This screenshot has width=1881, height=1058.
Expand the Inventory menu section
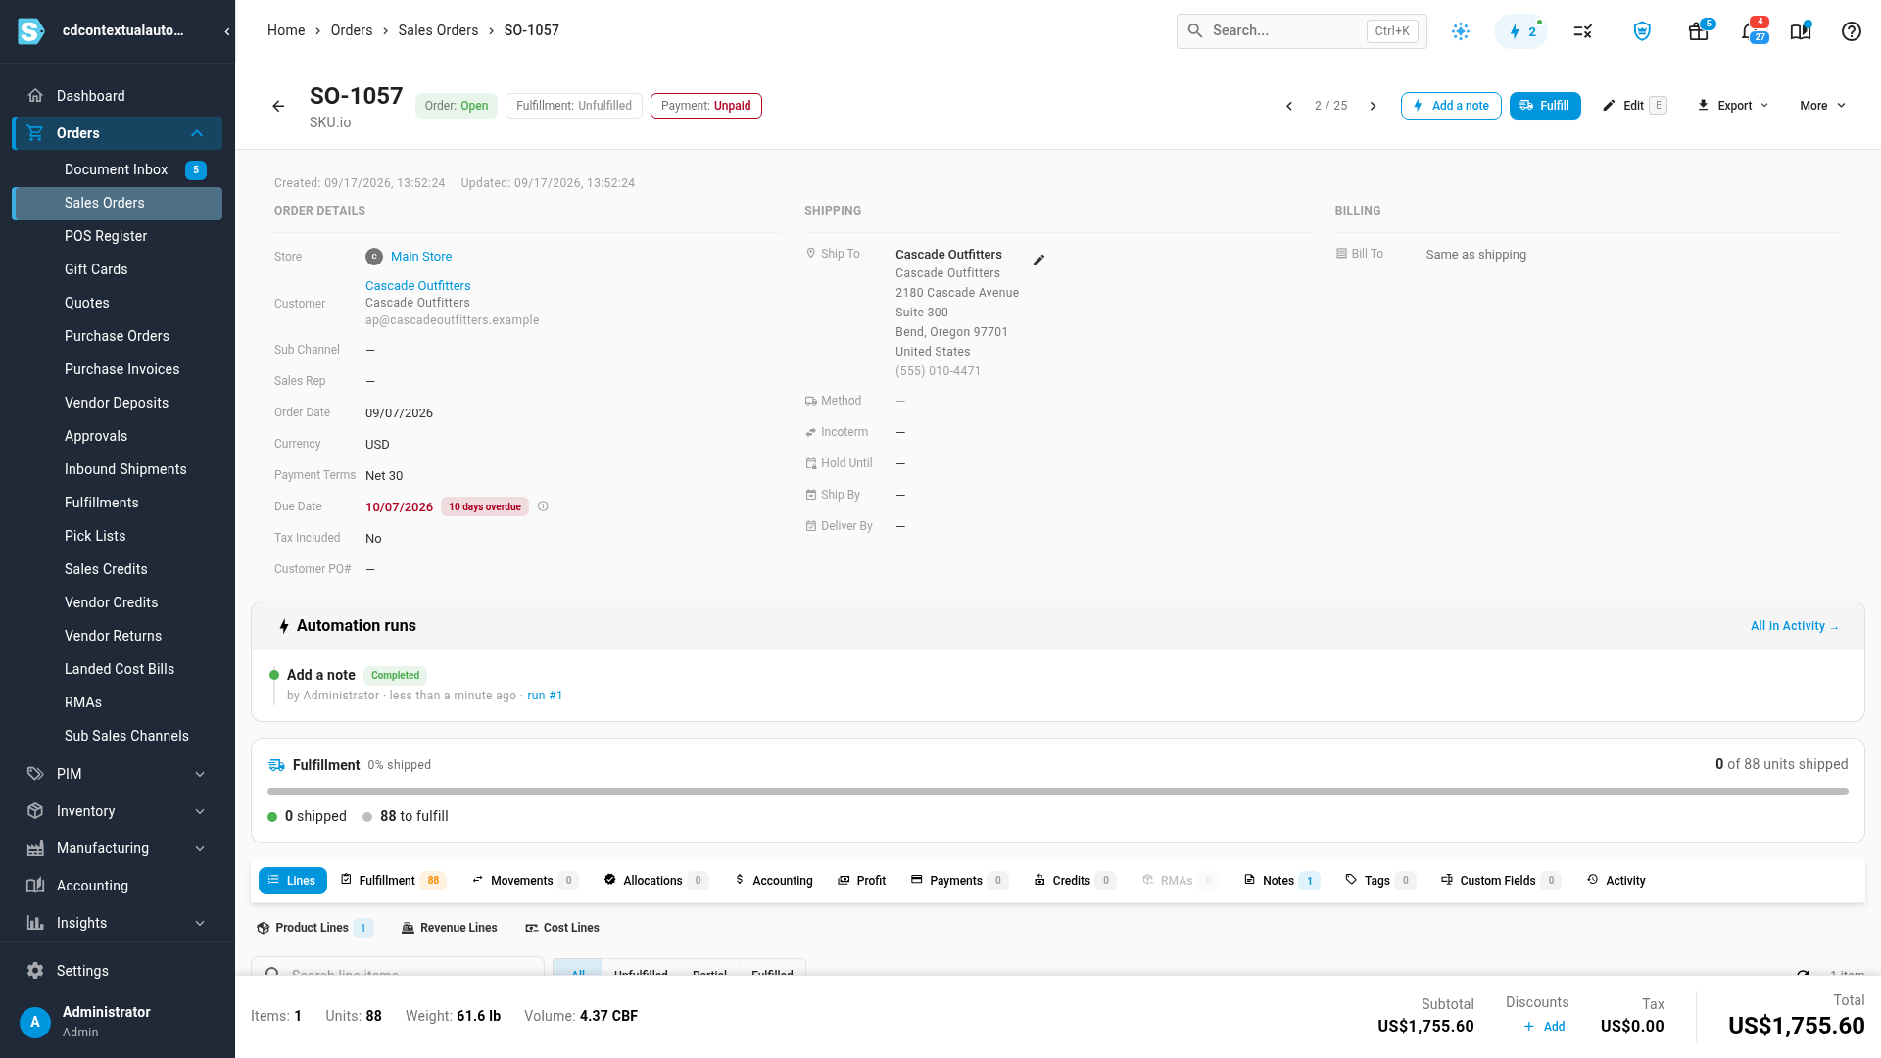tap(200, 811)
